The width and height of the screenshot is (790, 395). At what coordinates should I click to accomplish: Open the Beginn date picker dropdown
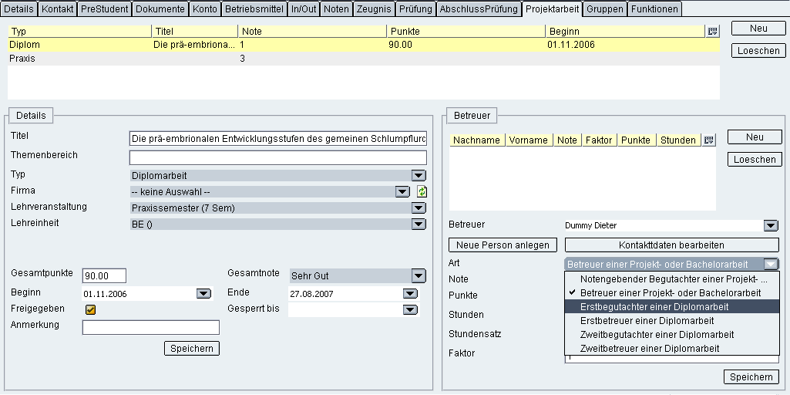(x=203, y=293)
